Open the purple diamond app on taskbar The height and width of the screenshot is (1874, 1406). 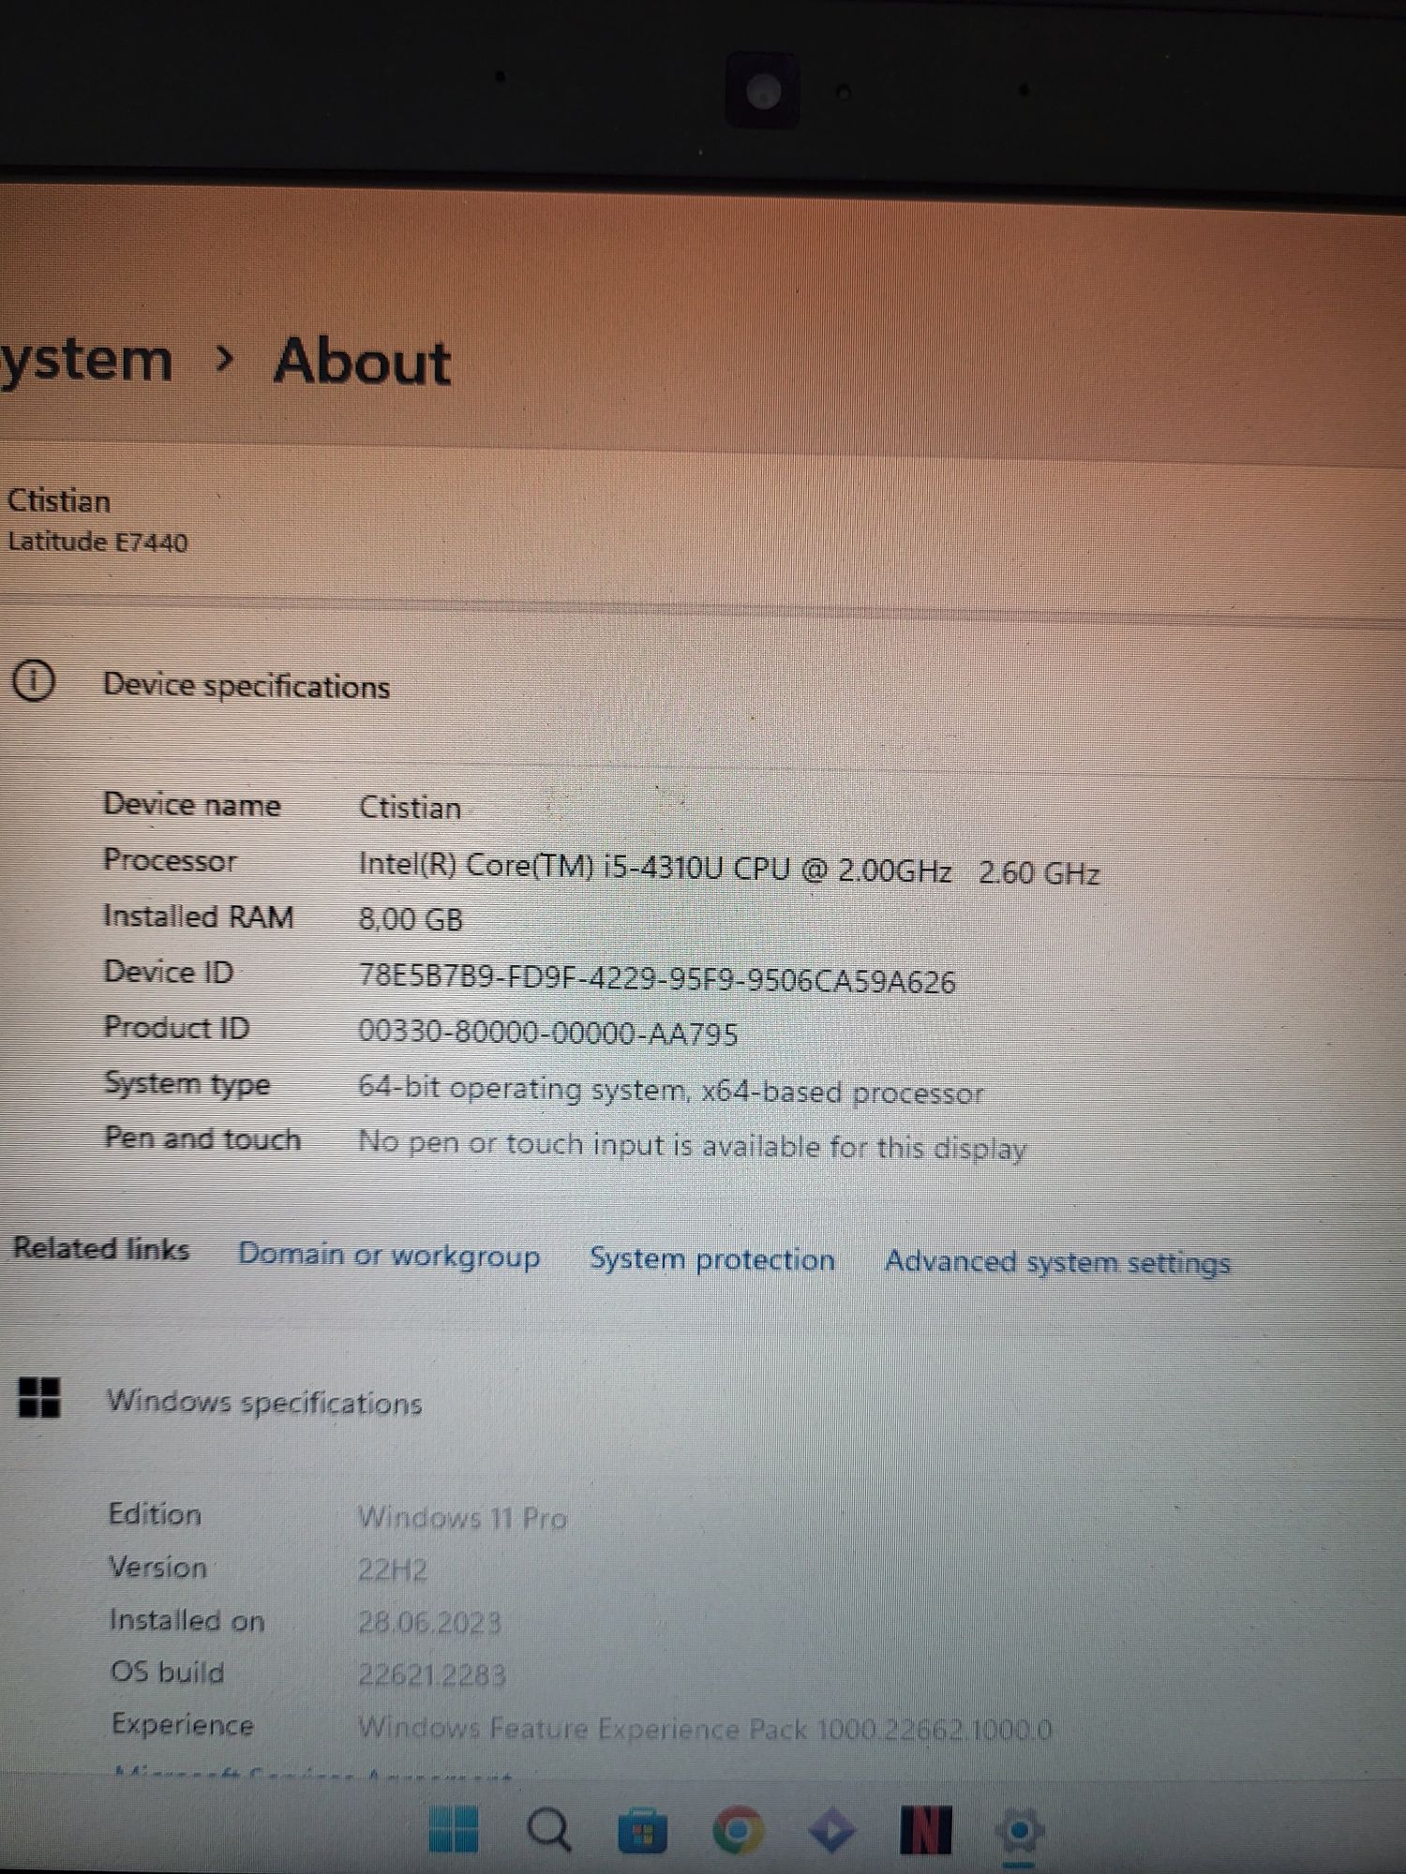pyautogui.click(x=831, y=1830)
